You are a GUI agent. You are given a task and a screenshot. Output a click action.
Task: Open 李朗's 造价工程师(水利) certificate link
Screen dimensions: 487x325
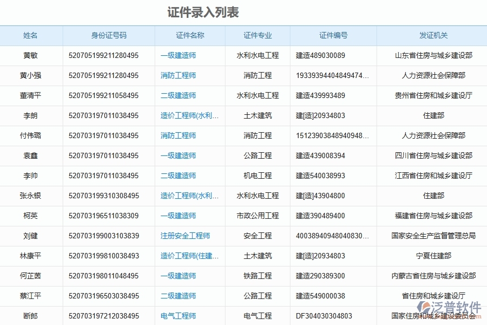[189, 115]
